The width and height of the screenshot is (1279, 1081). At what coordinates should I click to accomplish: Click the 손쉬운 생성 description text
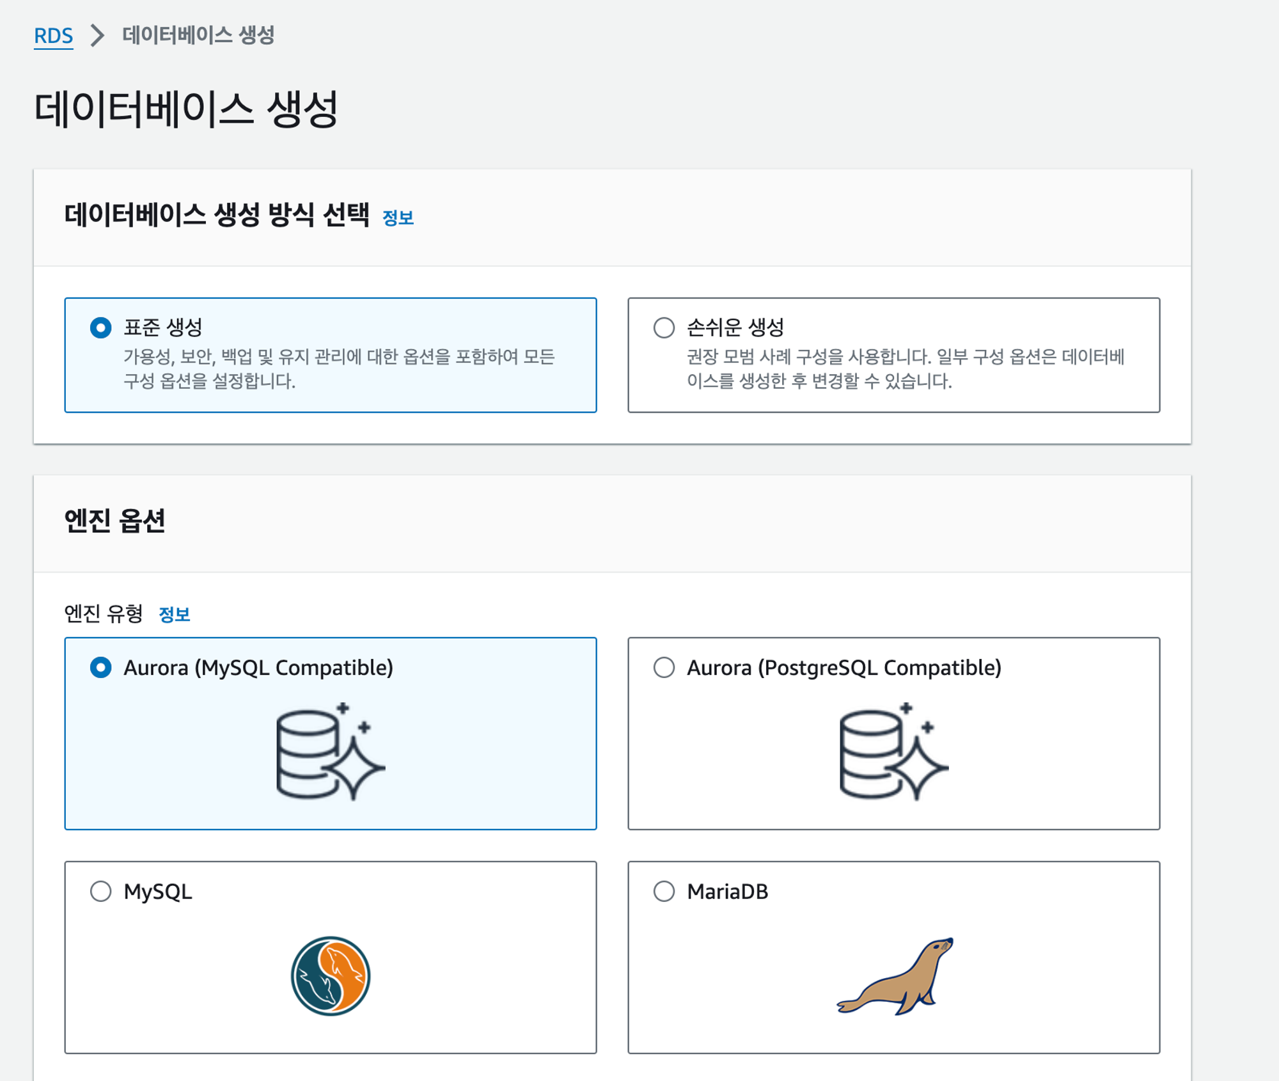pyautogui.click(x=905, y=368)
